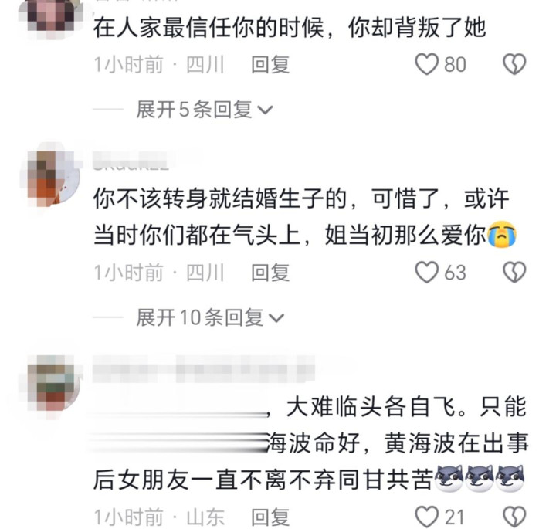Screen dimensions: 556x529
Task: Dislike the comment with 80 likes
Action: pos(514,65)
